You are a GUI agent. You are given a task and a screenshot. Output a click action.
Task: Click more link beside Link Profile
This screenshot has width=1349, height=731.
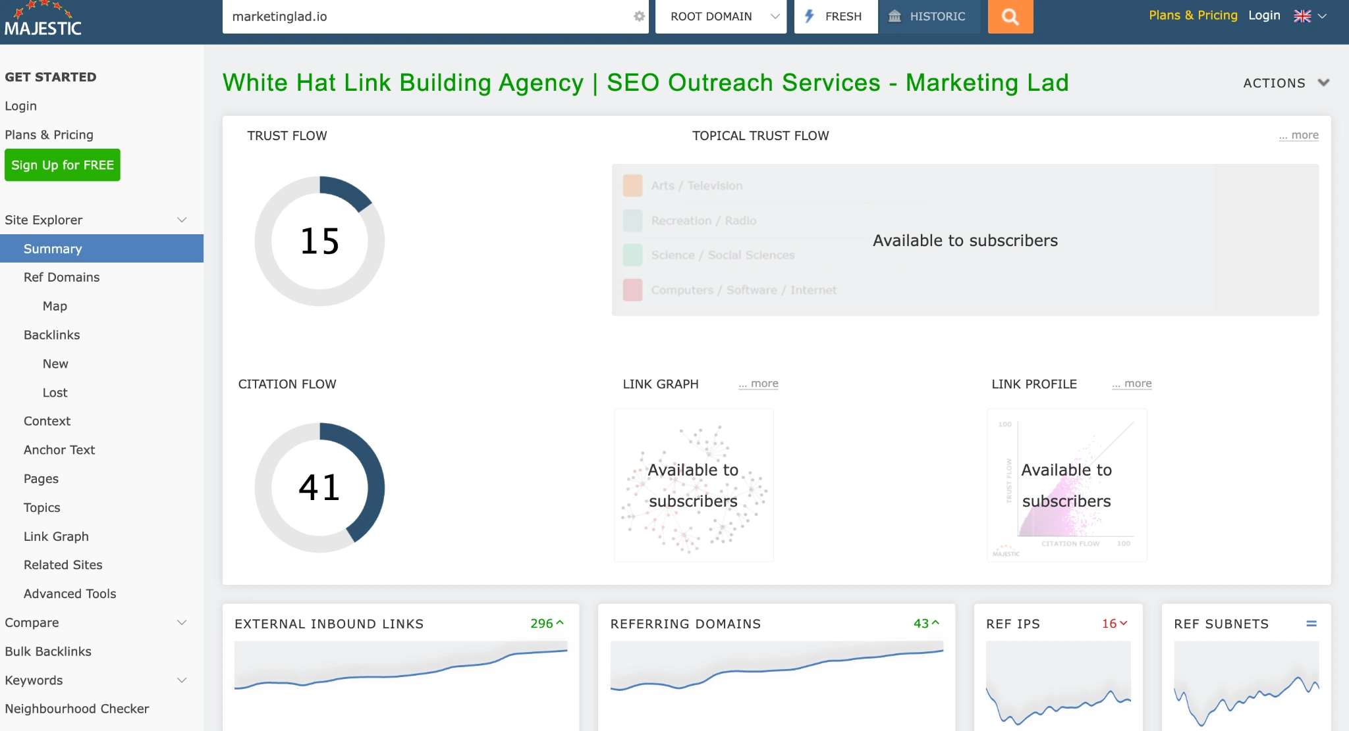(x=1132, y=384)
